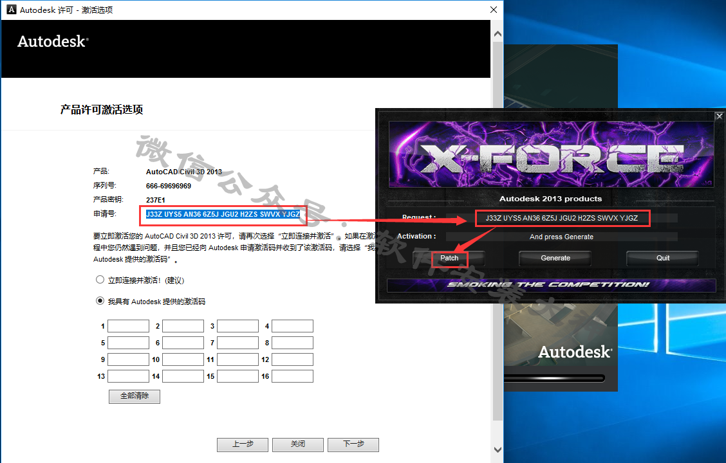Click activation code field 13
Screen dimensions: 726x463
128,376
